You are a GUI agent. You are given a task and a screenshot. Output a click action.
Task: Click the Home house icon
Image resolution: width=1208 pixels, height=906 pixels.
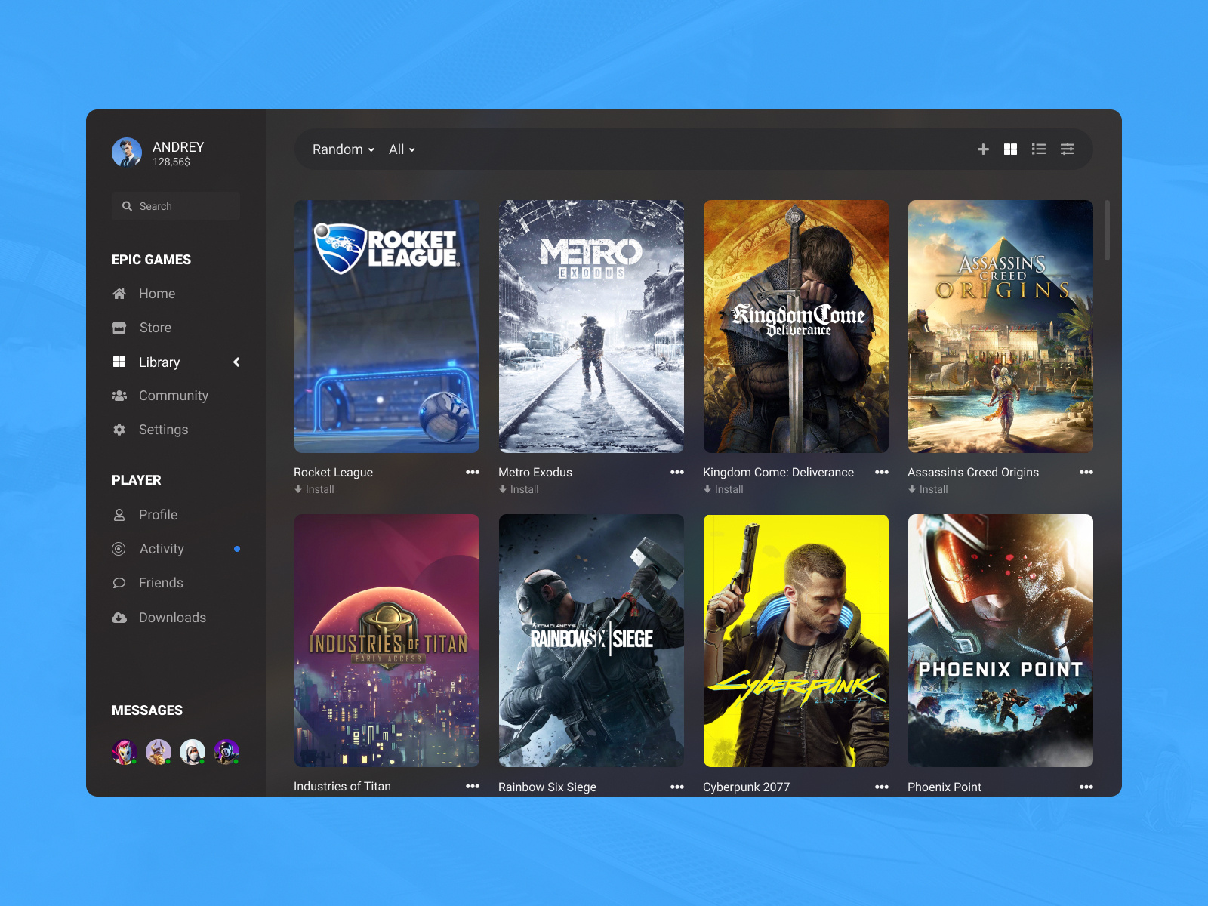coord(119,294)
